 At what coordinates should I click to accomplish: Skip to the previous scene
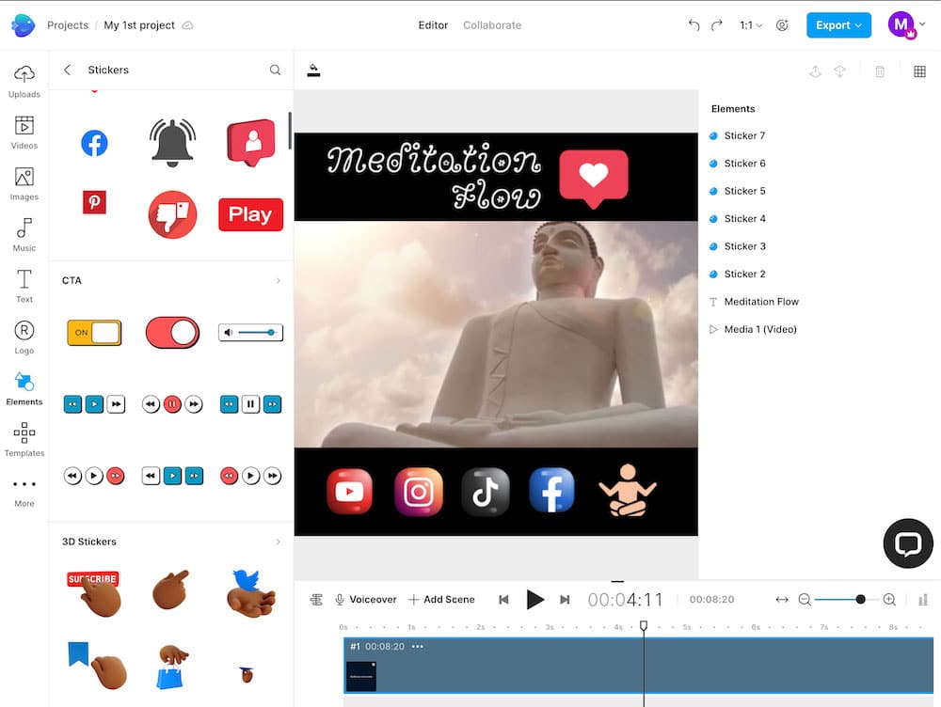pos(503,599)
